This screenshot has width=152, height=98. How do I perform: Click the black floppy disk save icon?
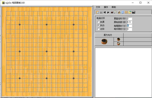click(x=134, y=12)
